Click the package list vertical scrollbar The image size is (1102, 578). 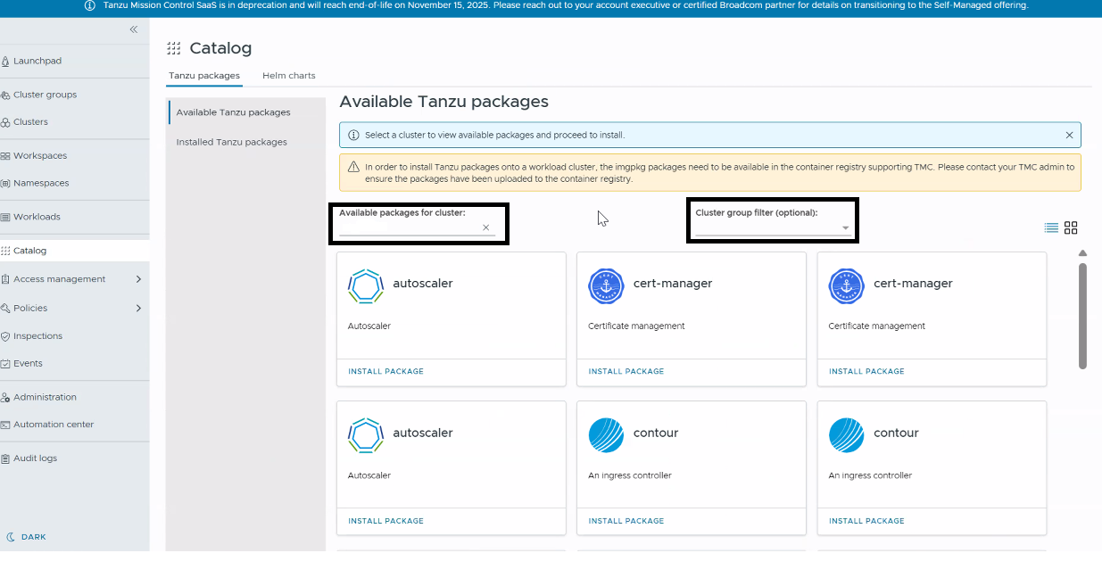pyautogui.click(x=1082, y=315)
